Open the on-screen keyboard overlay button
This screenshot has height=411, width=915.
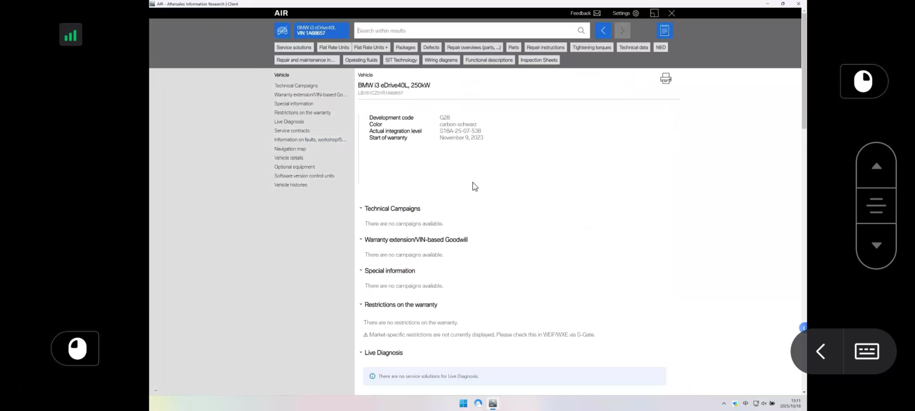tap(866, 351)
